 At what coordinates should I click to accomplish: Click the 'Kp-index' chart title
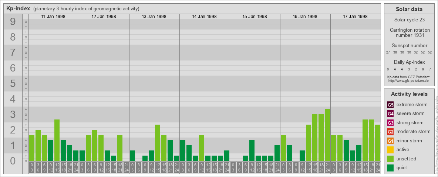18,8
